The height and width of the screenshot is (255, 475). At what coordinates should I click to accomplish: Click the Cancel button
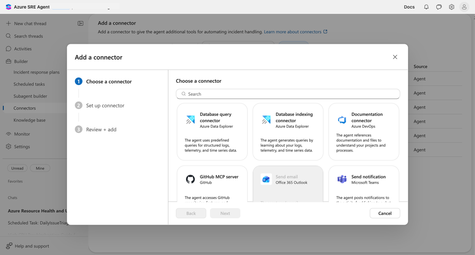pos(385,213)
